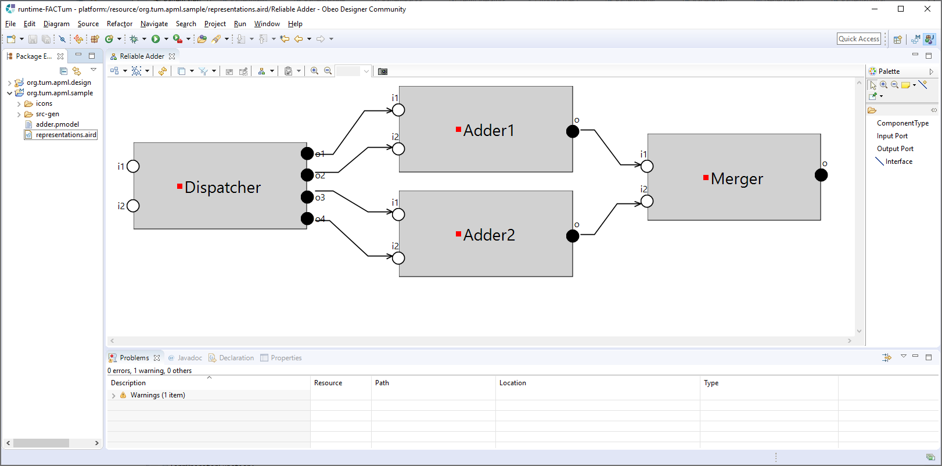Click the New wizard icon in main toolbar

pyautogui.click(x=11, y=39)
